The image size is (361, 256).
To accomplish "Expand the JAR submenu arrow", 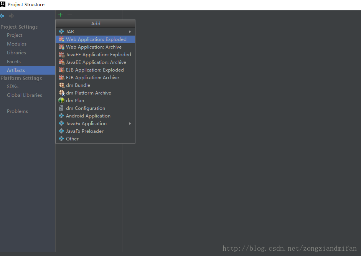I will pos(130,32).
